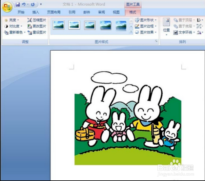Open the 对比度 contrast menu
This screenshot has height=181, width=205.
point(13,26)
